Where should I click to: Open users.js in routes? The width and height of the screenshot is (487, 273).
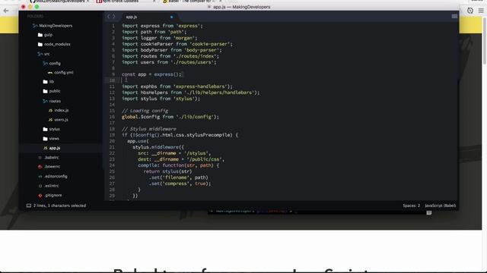coord(61,120)
